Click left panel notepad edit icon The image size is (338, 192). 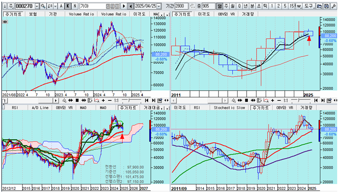160,100
